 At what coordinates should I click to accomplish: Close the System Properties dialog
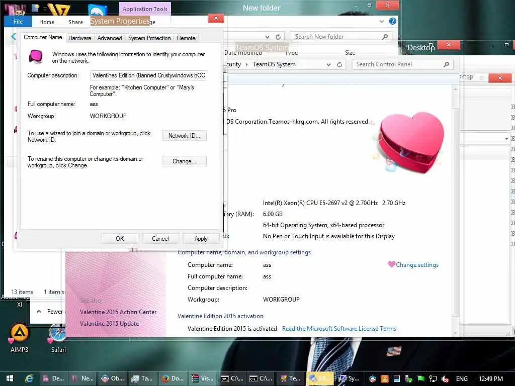click(216, 19)
